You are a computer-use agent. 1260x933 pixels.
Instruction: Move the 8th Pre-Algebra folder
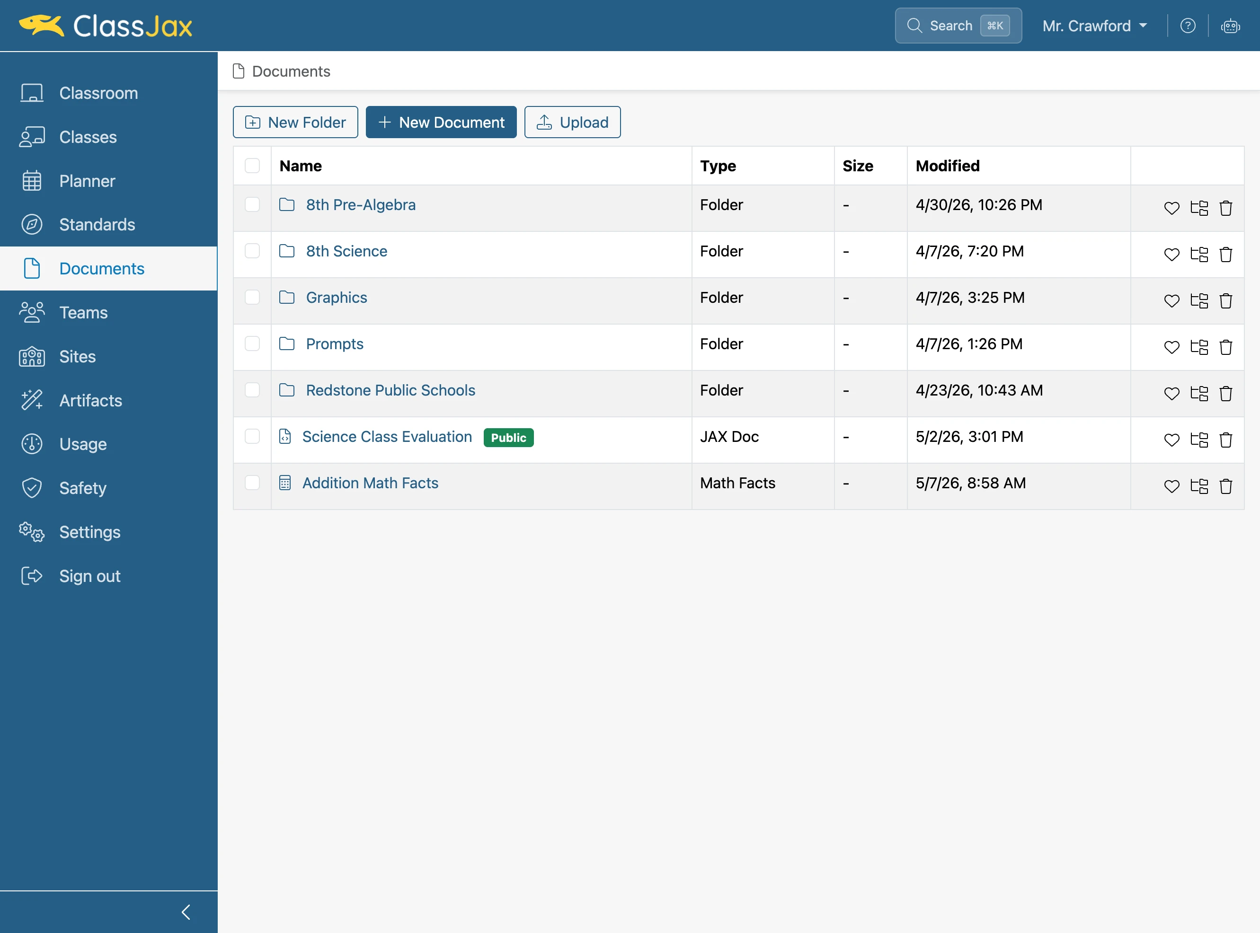(x=1199, y=208)
